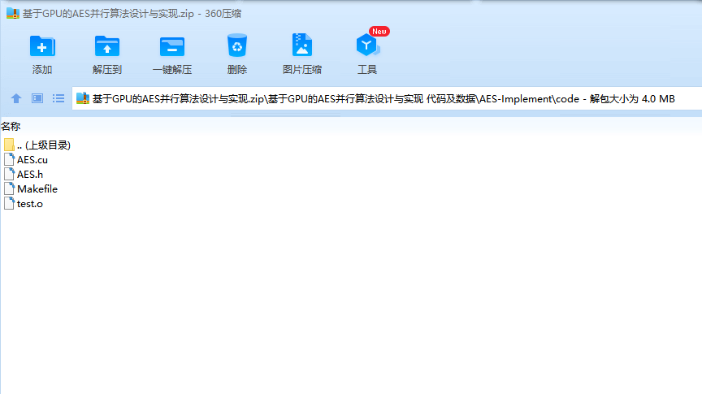The image size is (702, 394).
Task: Click the Makefile file icon
Action: pos(10,189)
